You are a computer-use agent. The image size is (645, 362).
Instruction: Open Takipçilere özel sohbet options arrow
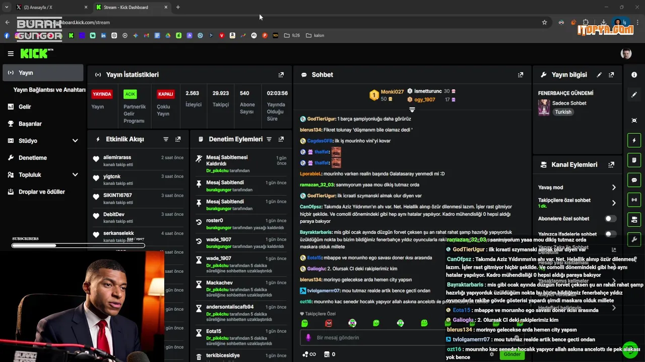tap(614, 203)
